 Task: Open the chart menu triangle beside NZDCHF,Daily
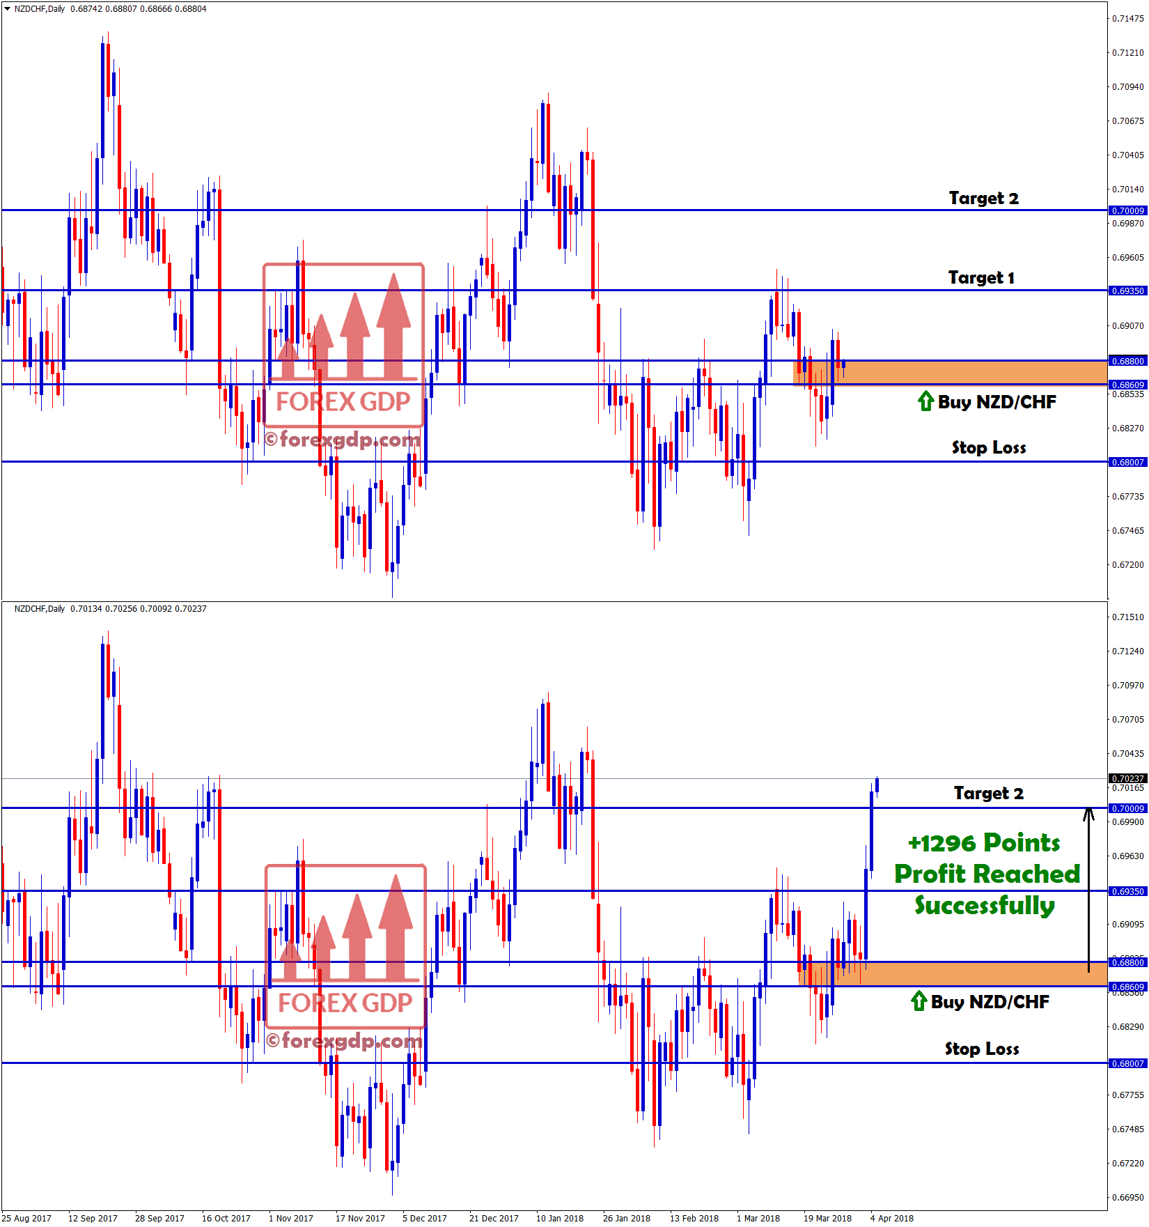7,9
